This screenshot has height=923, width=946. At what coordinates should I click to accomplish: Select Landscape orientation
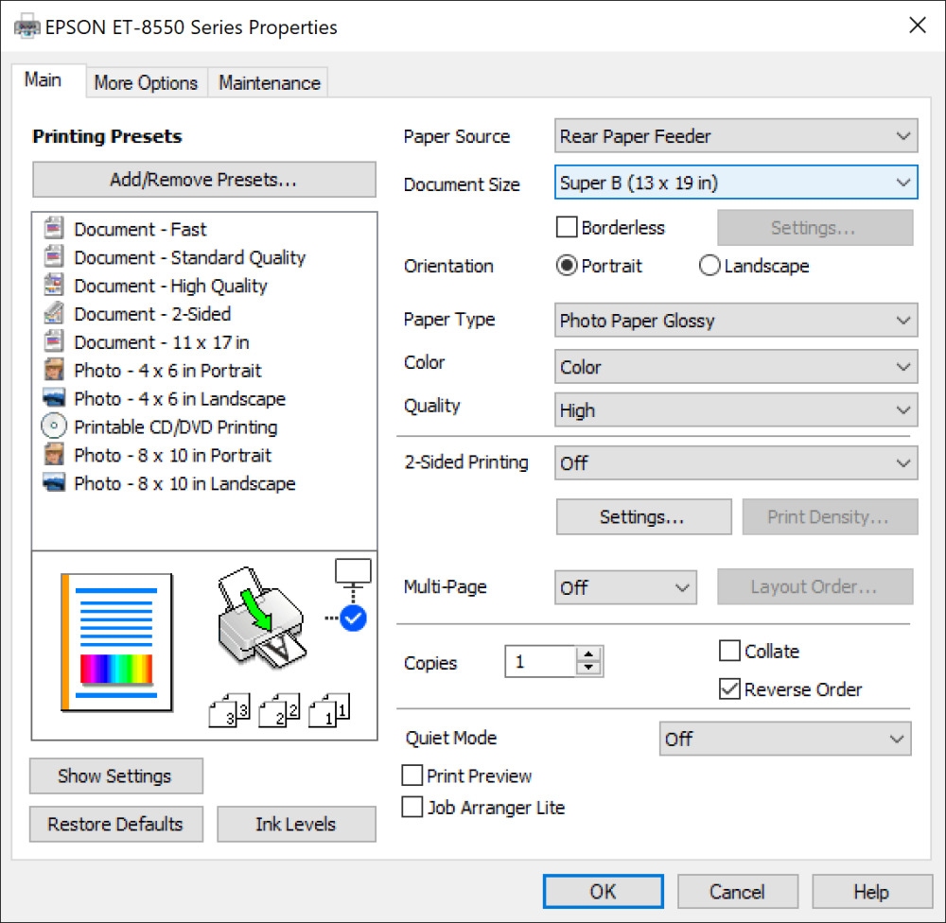(709, 266)
